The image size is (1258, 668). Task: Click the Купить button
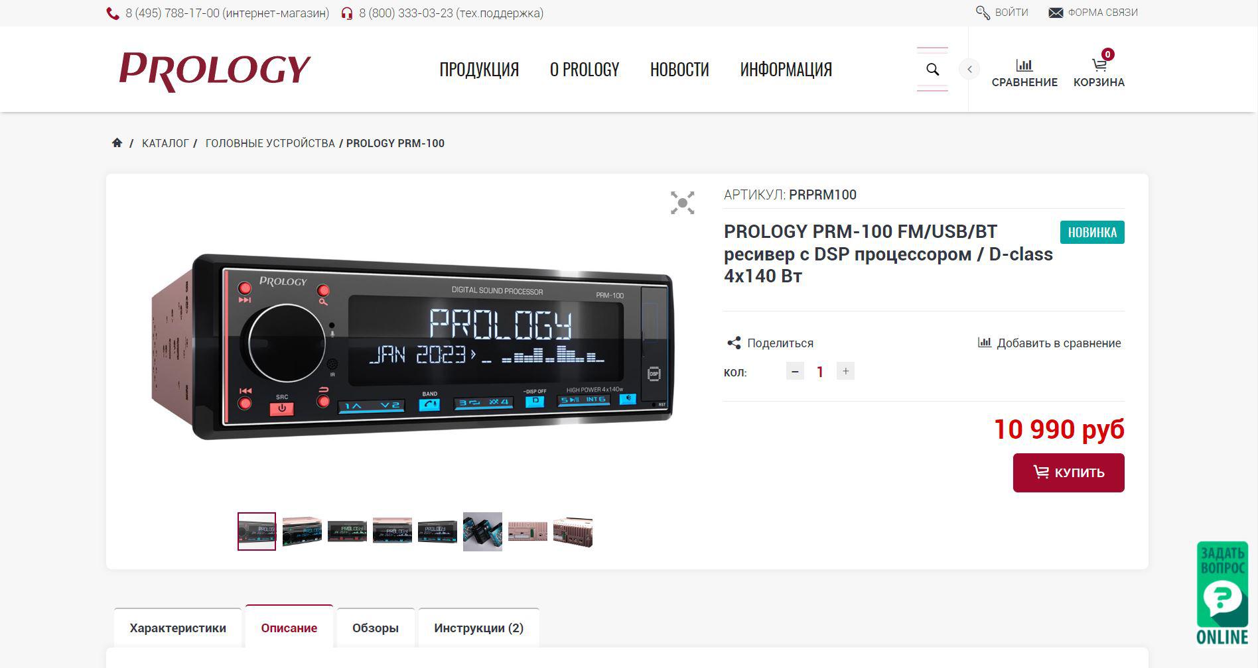click(1068, 473)
